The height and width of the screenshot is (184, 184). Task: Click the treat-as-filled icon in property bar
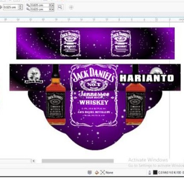(x=60, y=7)
